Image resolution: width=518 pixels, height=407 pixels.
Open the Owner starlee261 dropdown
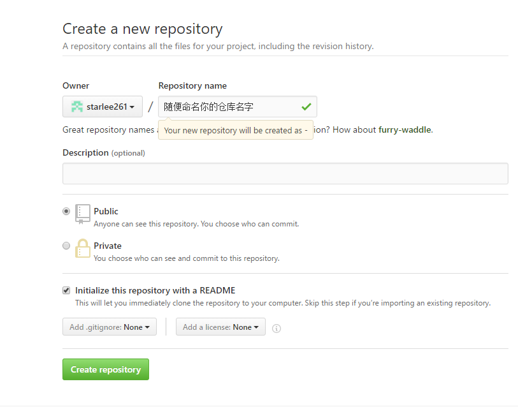coord(103,107)
